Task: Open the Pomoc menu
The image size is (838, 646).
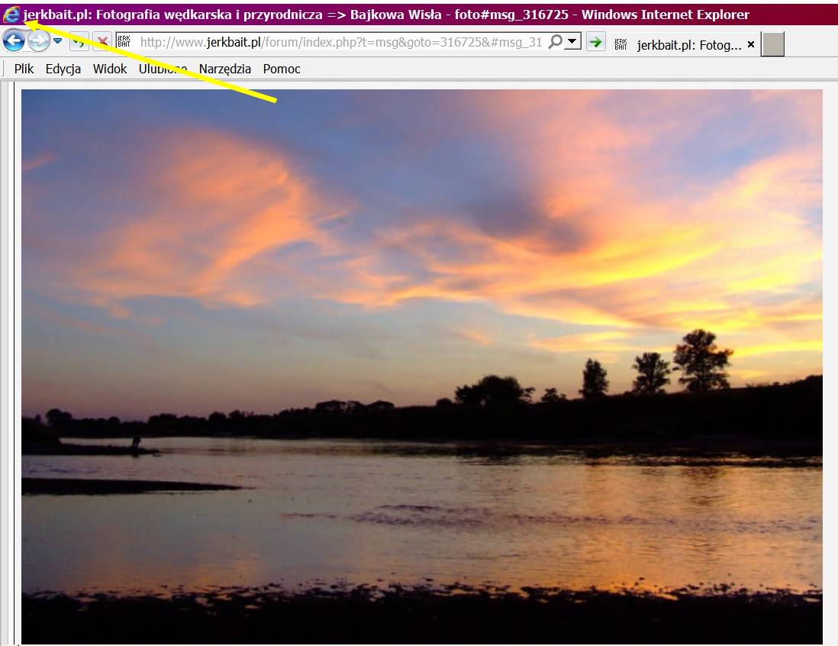Action: [282, 69]
